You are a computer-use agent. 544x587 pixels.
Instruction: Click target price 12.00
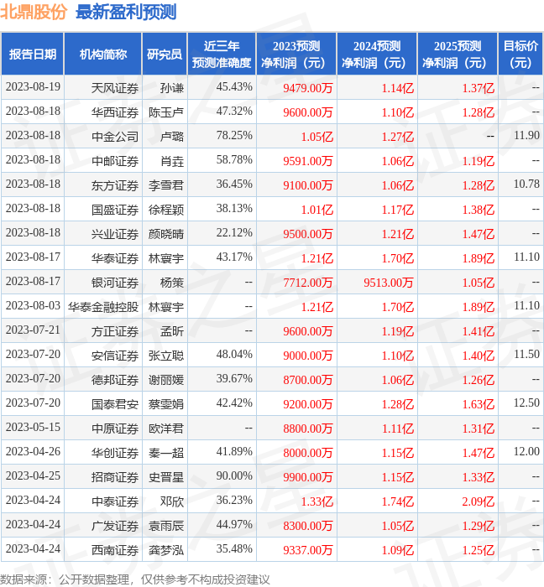(526, 452)
